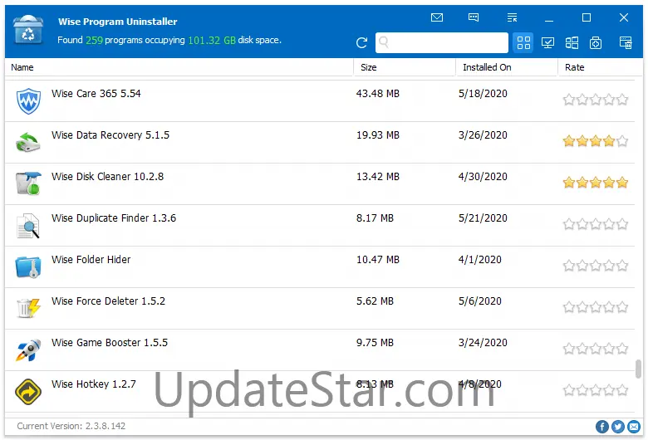The image size is (648, 440).
Task: Click Current Version 2.3.8.142 text
Action: pos(71,426)
